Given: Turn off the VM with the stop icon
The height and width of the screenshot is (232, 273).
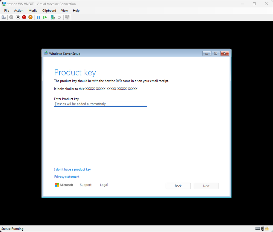Looking at the screenshot, I should [x=18, y=17].
